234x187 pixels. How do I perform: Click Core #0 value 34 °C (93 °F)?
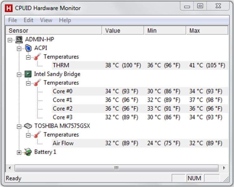click(x=122, y=91)
